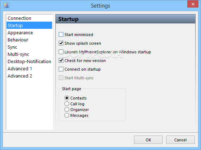Discard changes with the Cancel button

click(180, 140)
